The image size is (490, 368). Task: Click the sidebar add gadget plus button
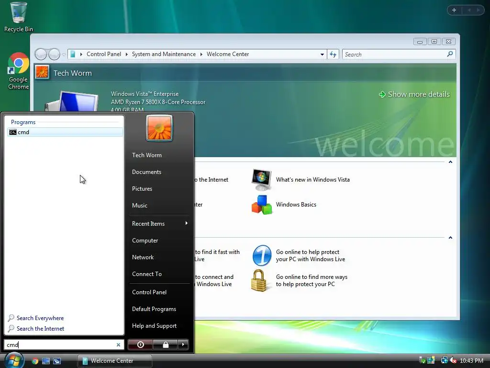[455, 11]
